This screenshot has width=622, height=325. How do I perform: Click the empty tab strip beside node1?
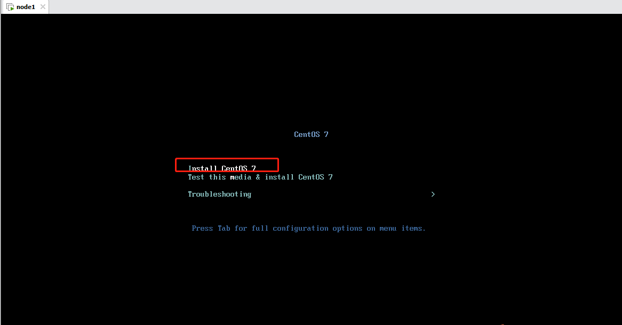click(335, 7)
